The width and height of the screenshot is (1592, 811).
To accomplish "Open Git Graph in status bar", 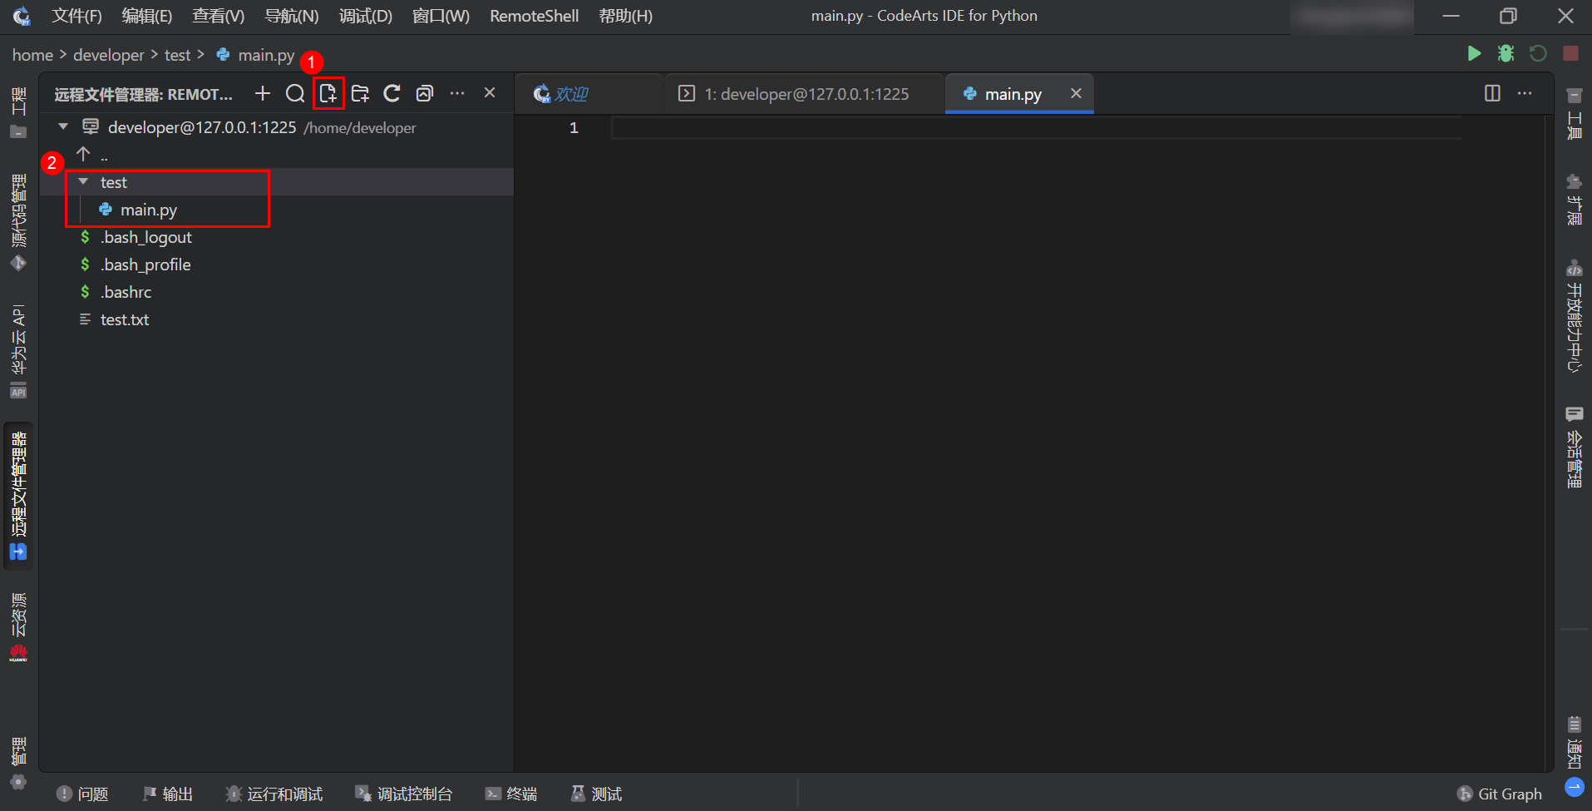I will pyautogui.click(x=1500, y=794).
